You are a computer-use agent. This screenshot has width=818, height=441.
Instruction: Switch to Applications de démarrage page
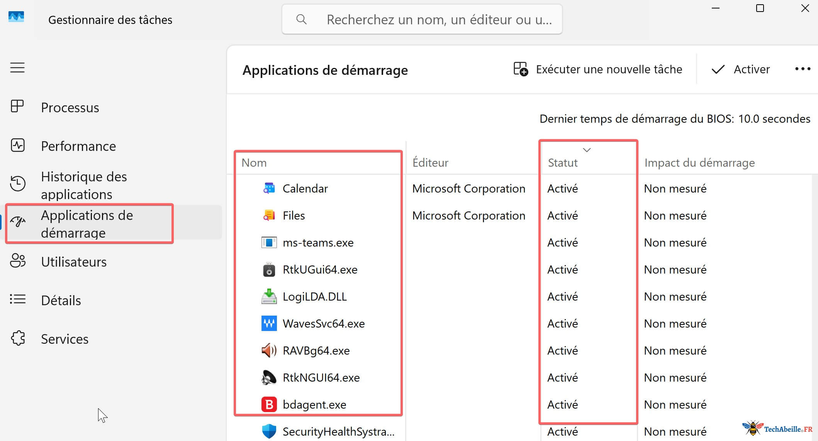coord(87,224)
